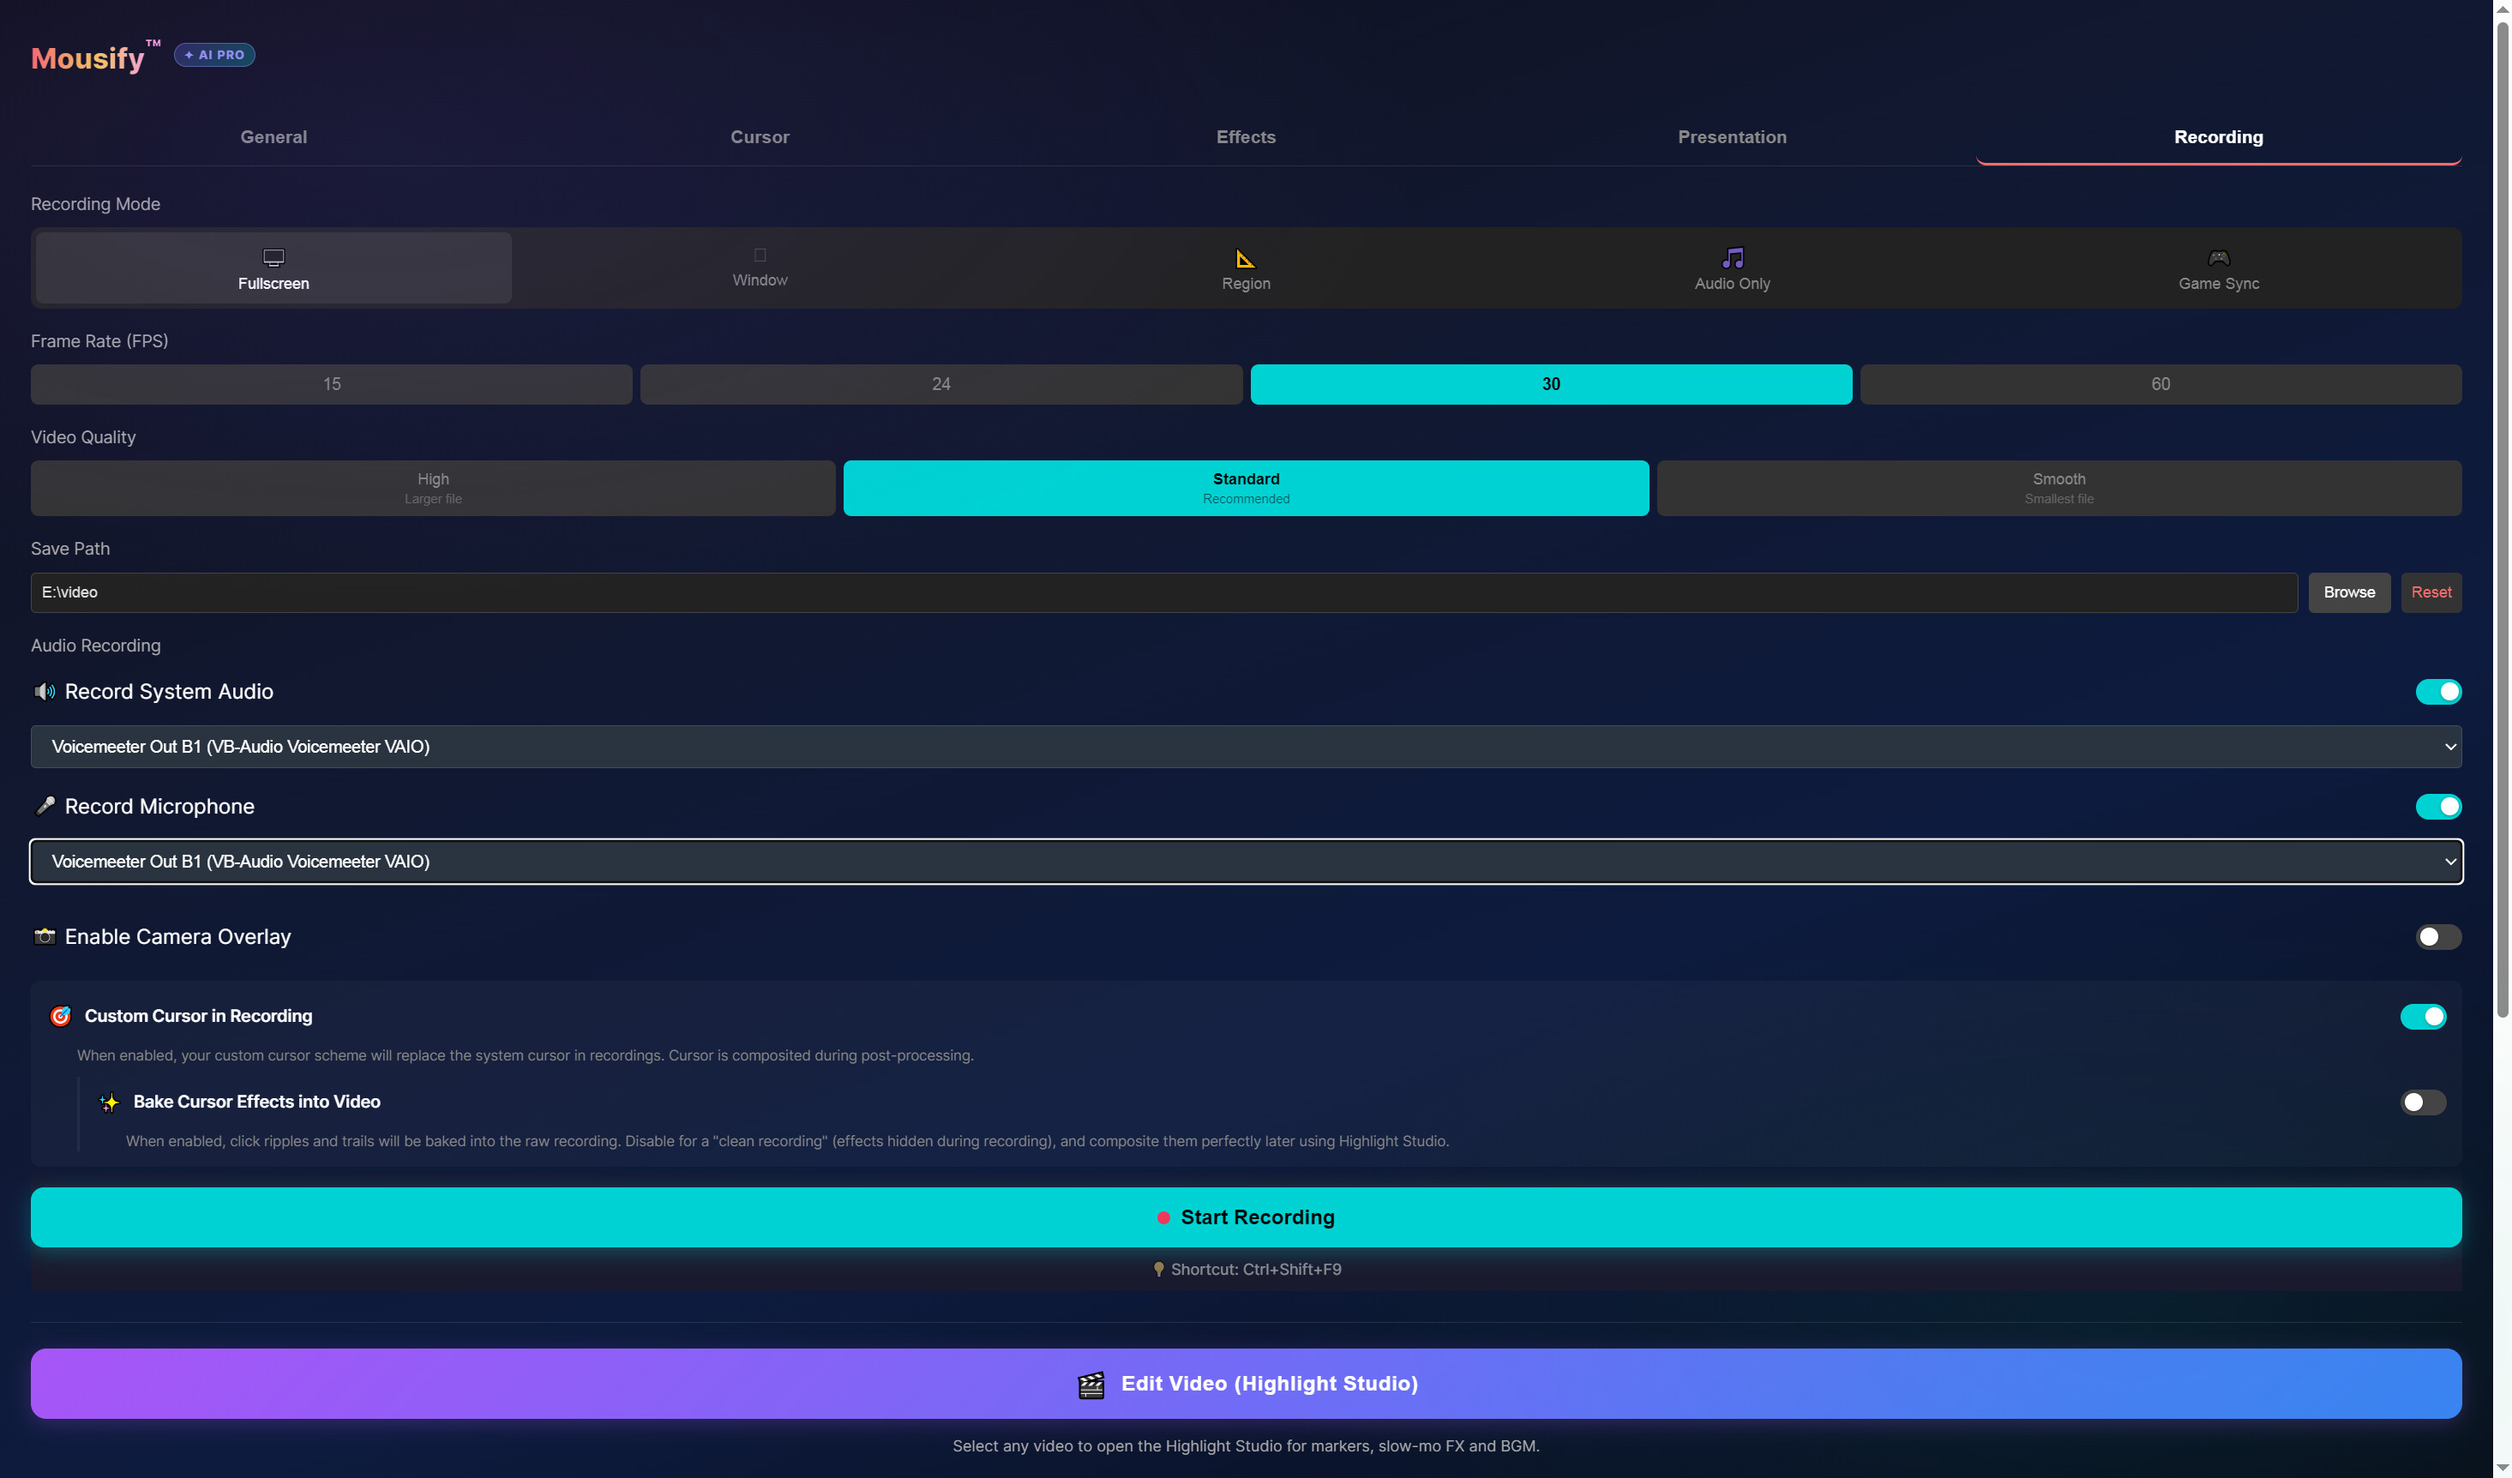Viewport: 2512px width, 1478px height.
Task: Click the clapperboard icon on Edit Video
Action: pos(1091,1385)
